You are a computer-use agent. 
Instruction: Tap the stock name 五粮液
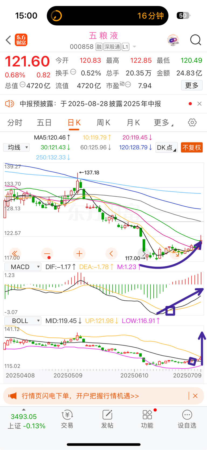(103, 36)
